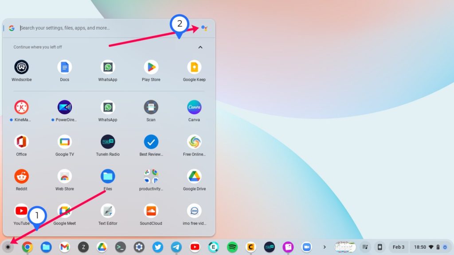
Task: Open the KineMaster app
Action: tap(21, 107)
